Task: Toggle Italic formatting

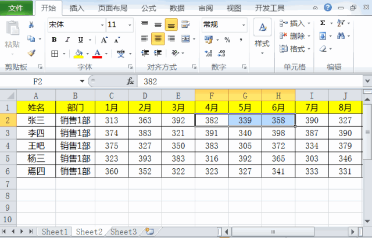Action: click(67, 40)
